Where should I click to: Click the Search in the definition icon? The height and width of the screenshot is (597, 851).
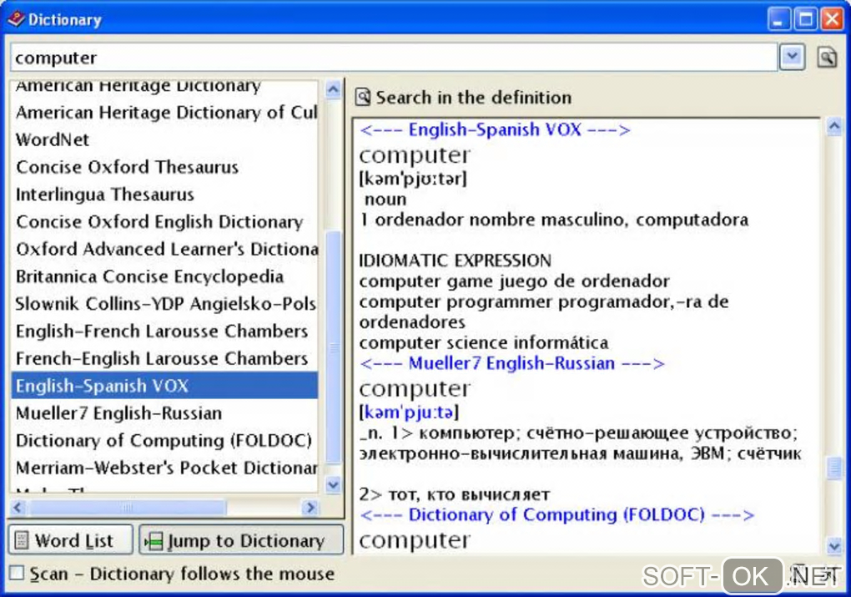click(x=363, y=97)
